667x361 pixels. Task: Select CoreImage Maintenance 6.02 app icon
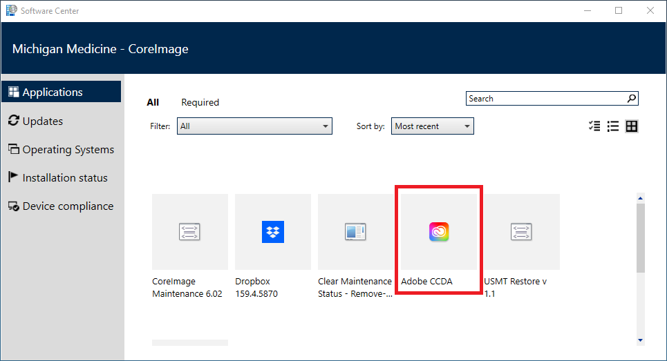pos(189,233)
